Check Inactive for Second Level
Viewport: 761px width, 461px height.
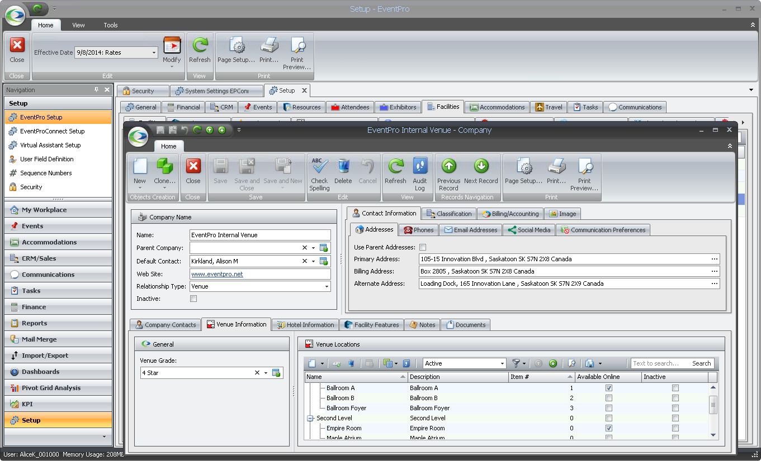tap(675, 418)
